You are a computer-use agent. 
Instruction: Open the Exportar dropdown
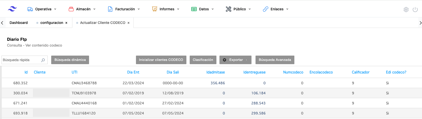pyautogui.click(x=235, y=60)
